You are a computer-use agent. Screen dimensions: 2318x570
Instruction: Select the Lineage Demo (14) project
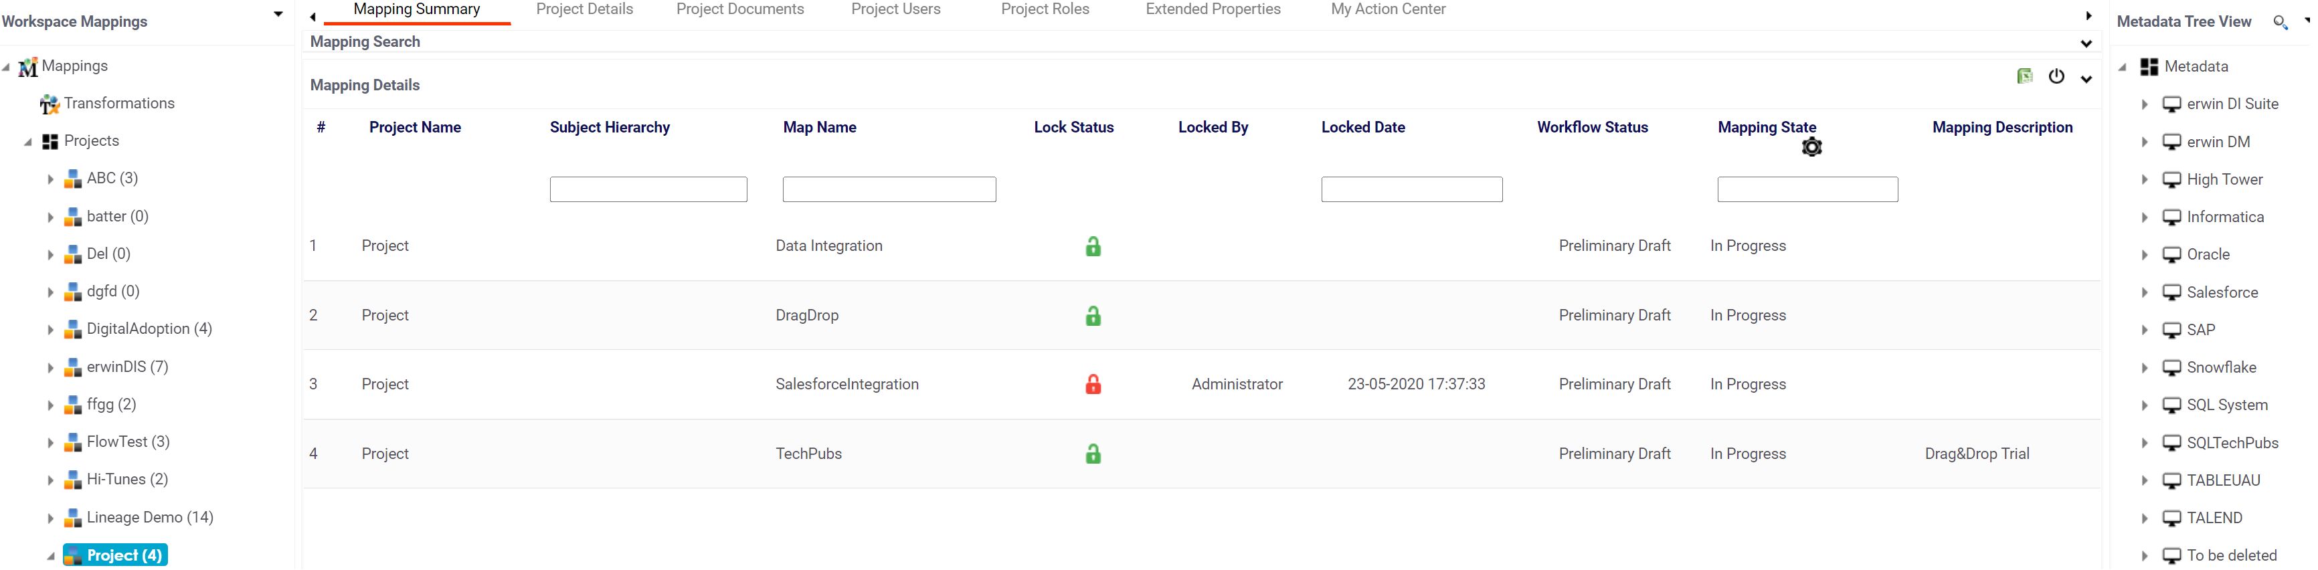pyautogui.click(x=149, y=518)
